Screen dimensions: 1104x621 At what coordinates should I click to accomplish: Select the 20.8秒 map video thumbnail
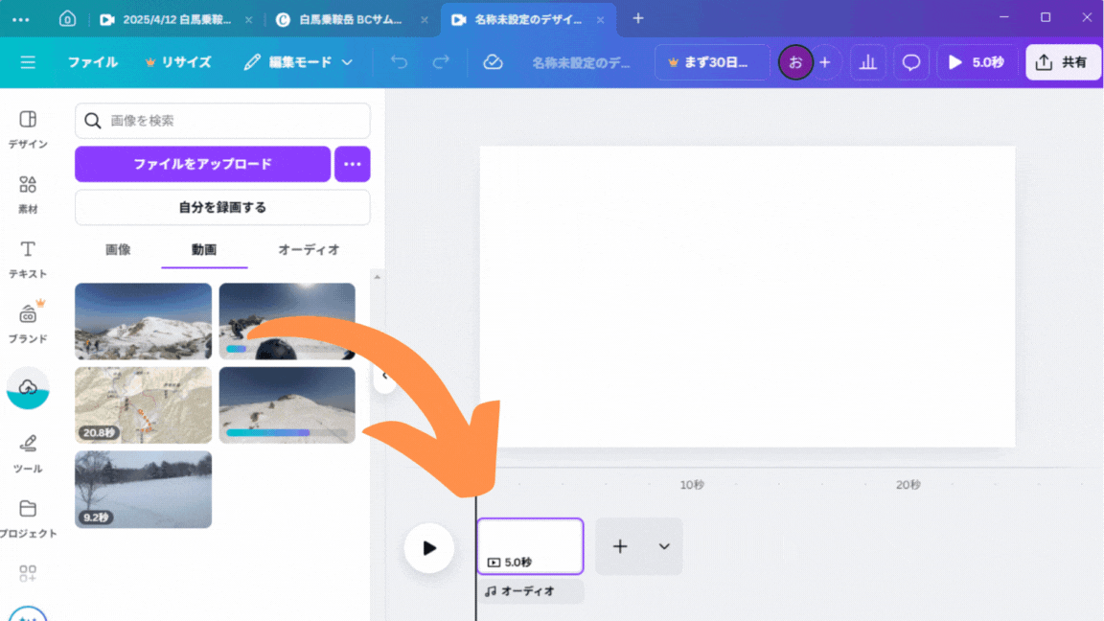(x=143, y=404)
